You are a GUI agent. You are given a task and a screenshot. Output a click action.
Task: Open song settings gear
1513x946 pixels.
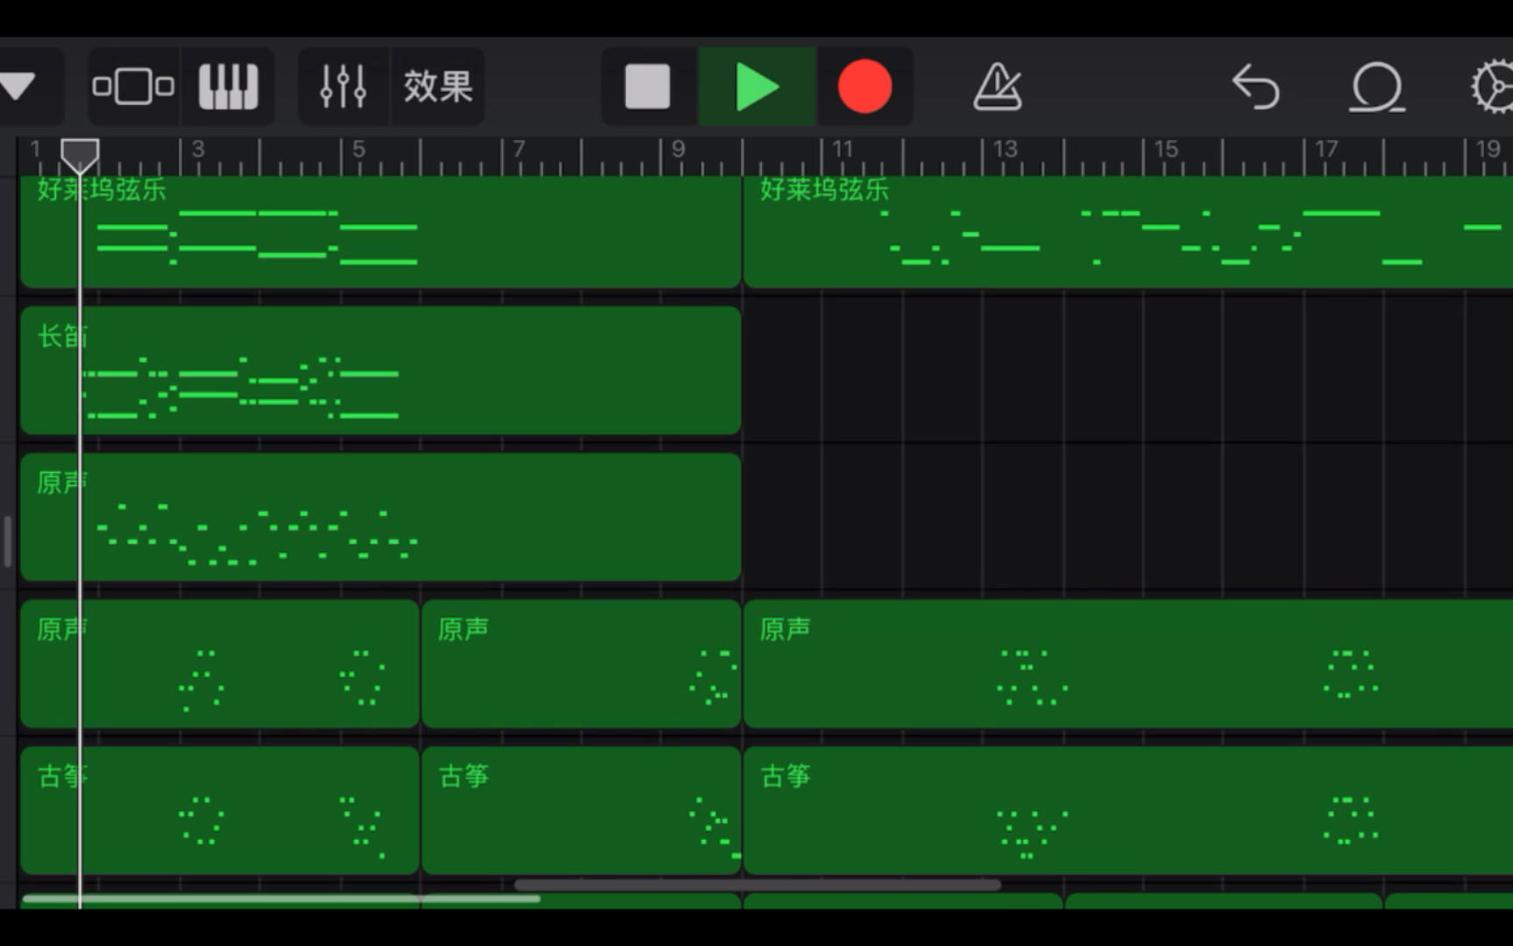[x=1492, y=87]
